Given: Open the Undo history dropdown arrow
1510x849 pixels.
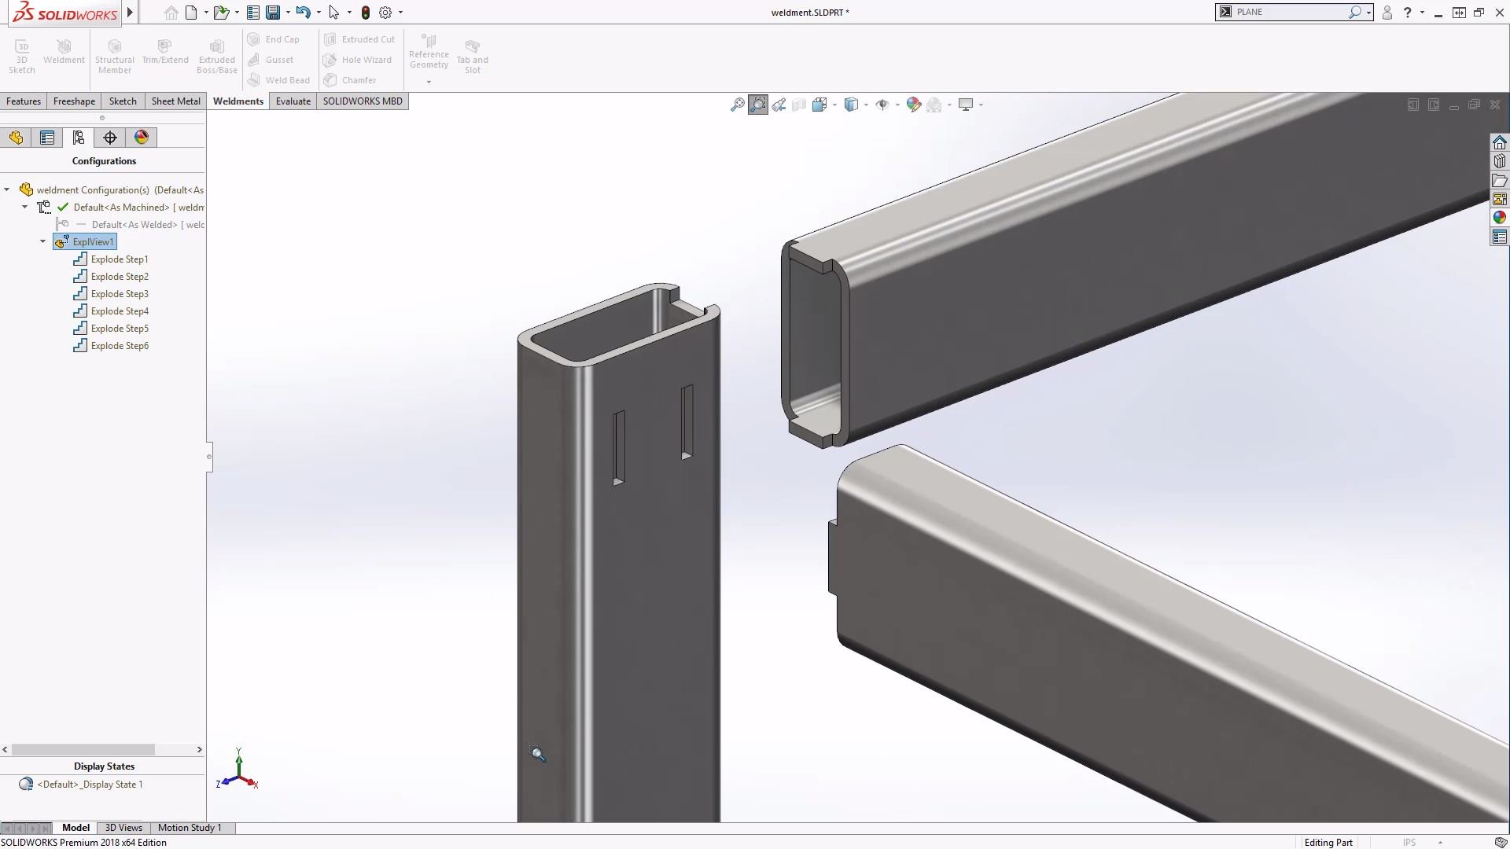Looking at the screenshot, I should pyautogui.click(x=319, y=13).
